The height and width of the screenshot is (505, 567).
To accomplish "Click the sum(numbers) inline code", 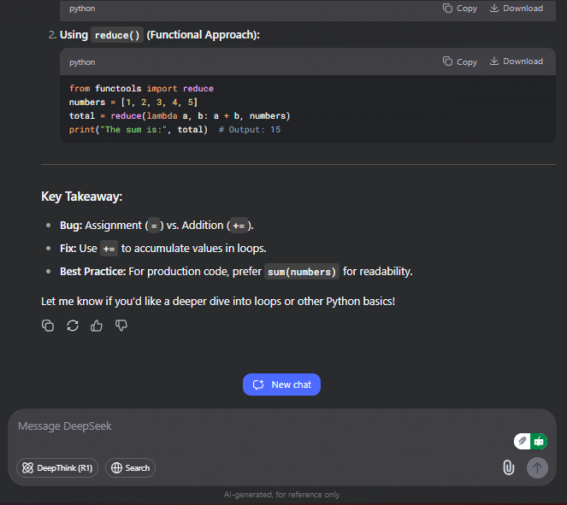I will click(302, 272).
